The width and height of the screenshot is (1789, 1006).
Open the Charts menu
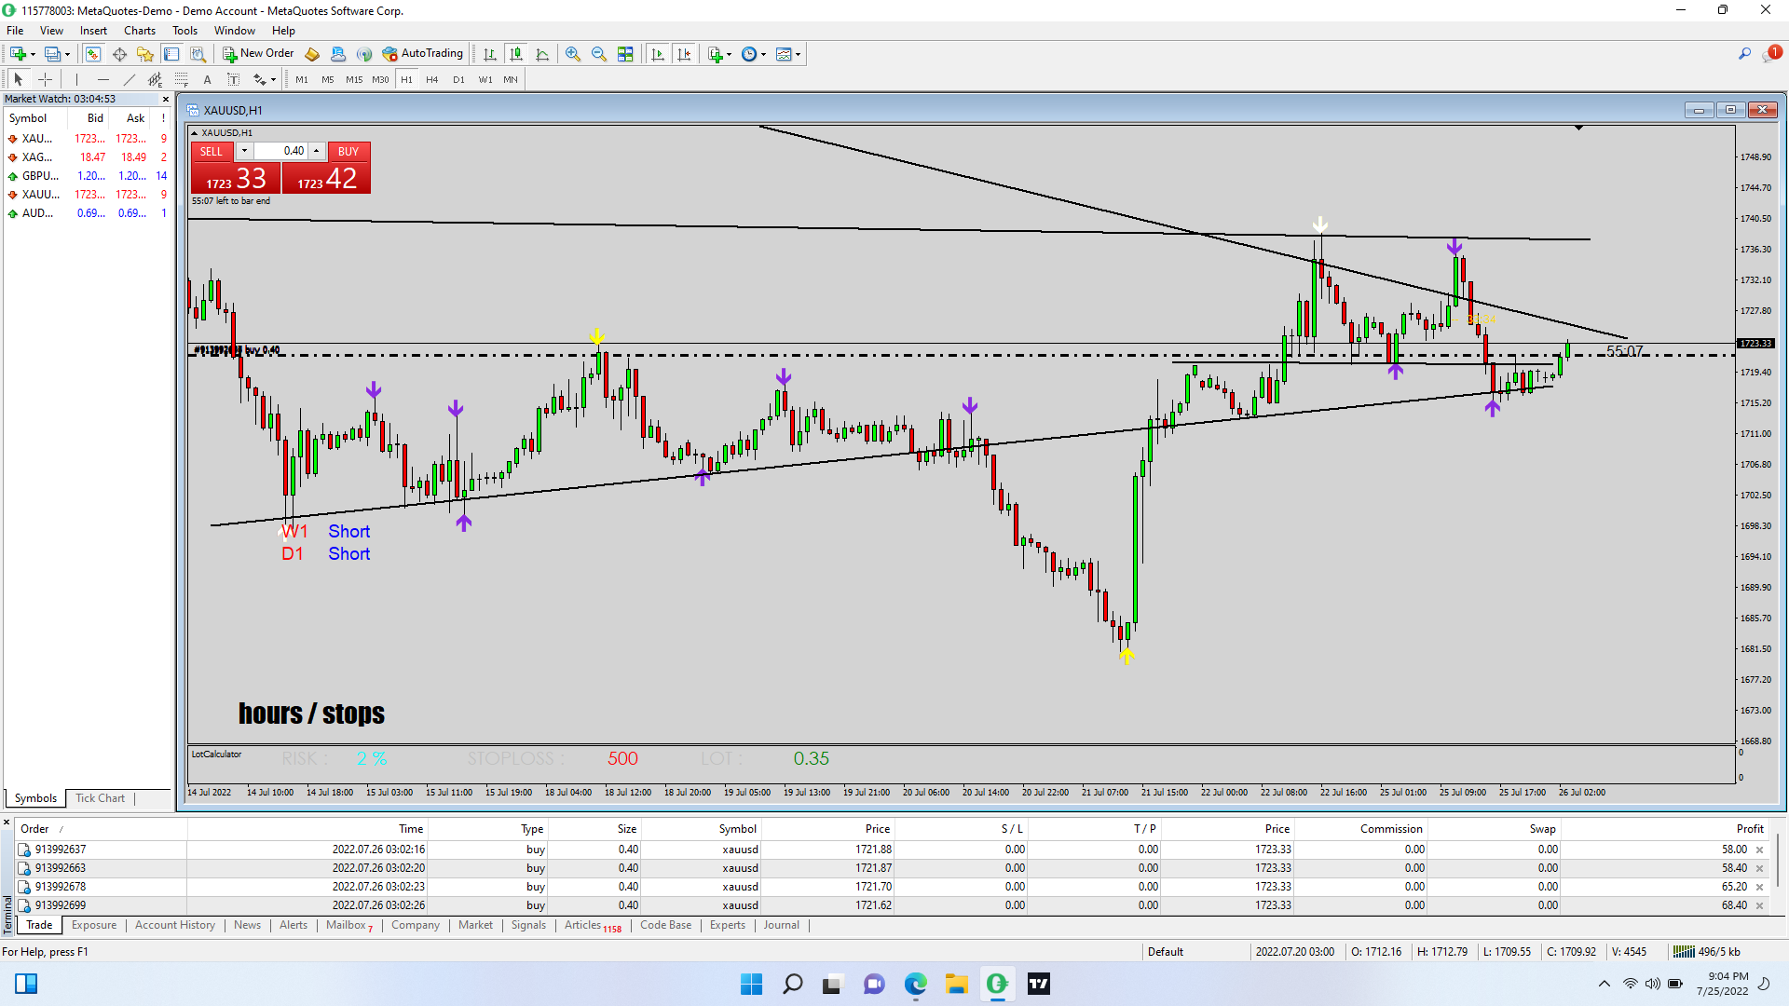click(139, 31)
